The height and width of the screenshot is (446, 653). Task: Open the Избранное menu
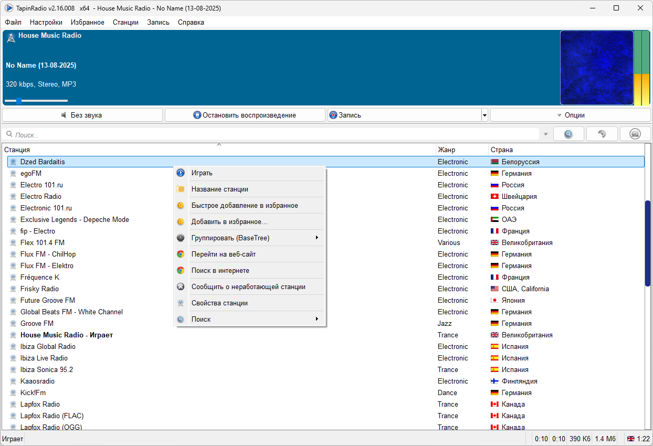pyautogui.click(x=88, y=22)
